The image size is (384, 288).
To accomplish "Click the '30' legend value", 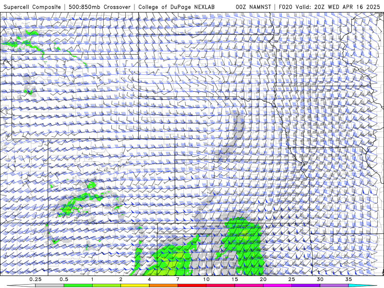I will click(320, 279).
